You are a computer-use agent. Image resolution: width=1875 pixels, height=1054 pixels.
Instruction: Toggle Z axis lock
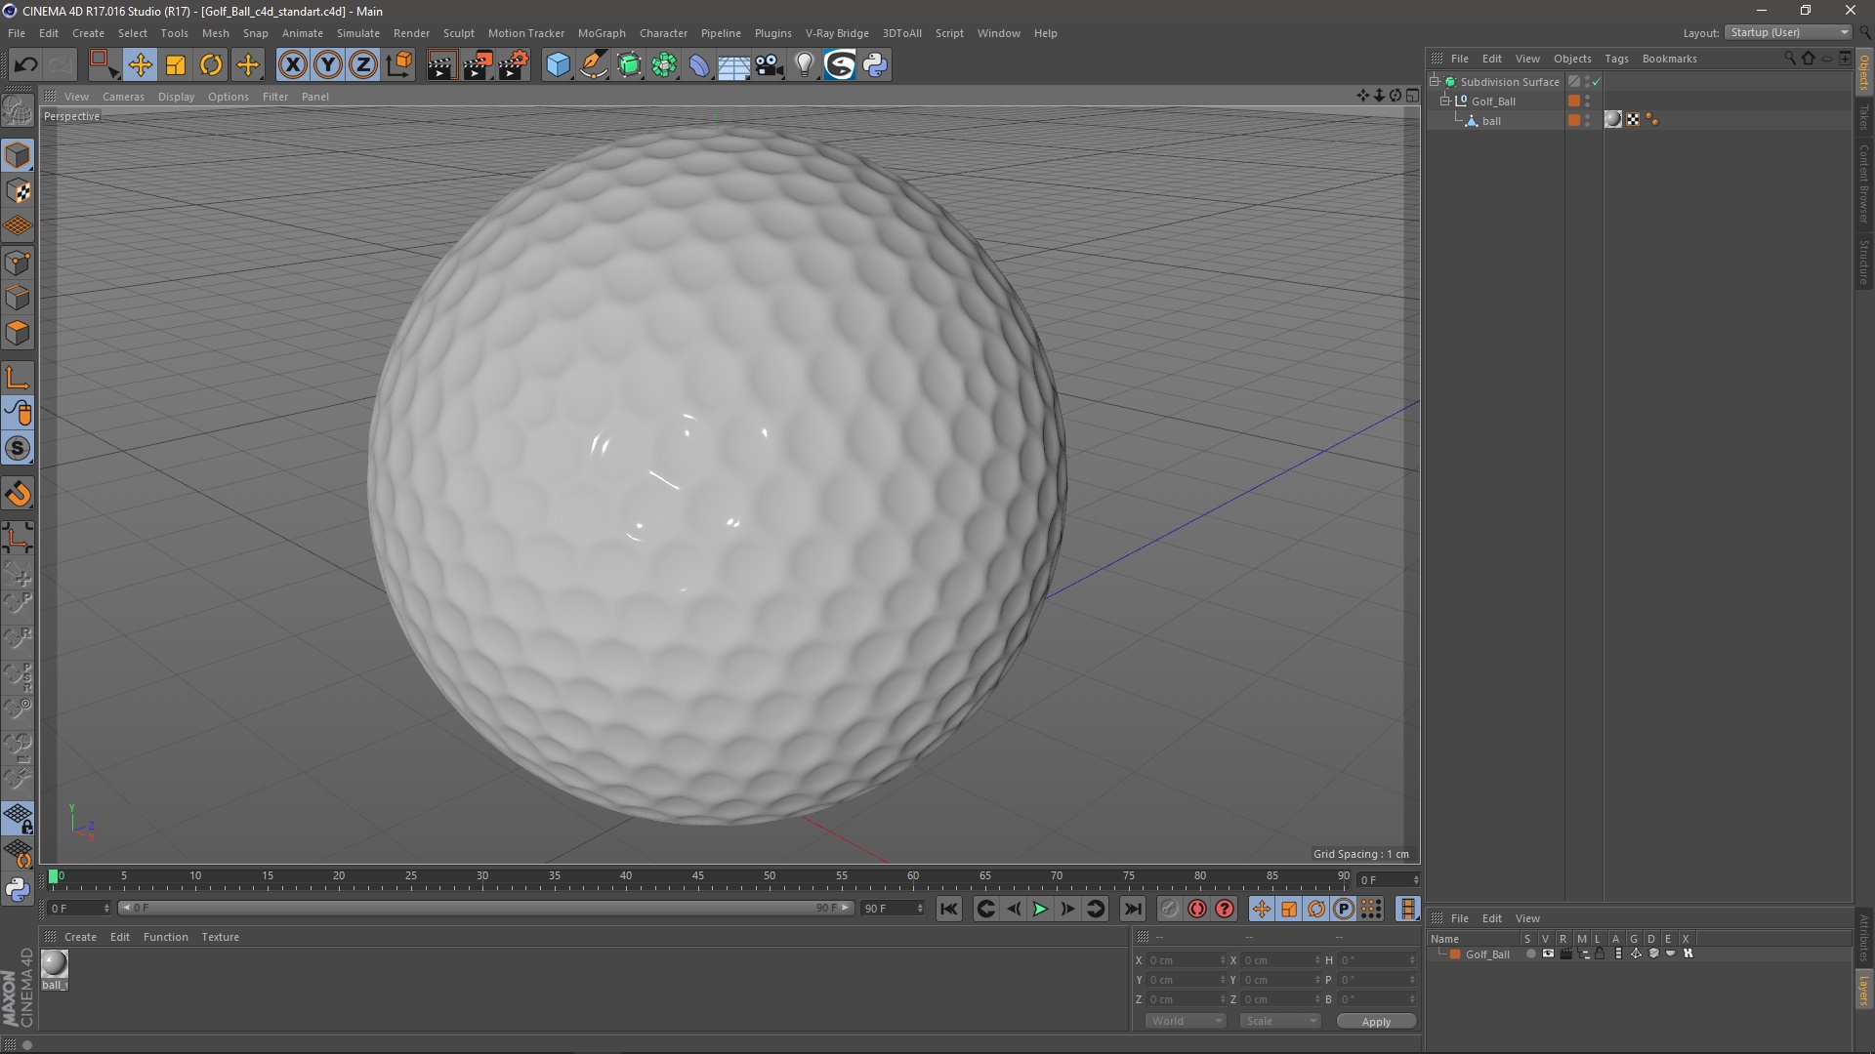[363, 65]
